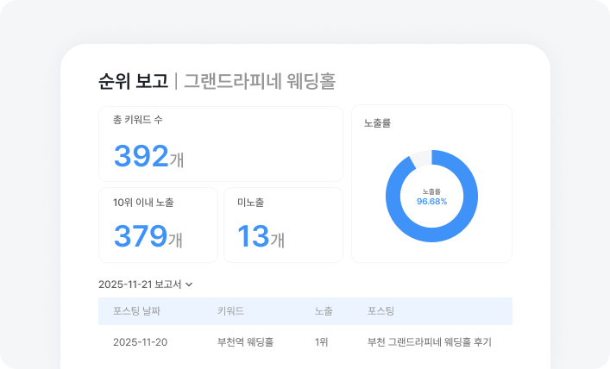Select the 96.68% label inside the donut

(x=431, y=201)
